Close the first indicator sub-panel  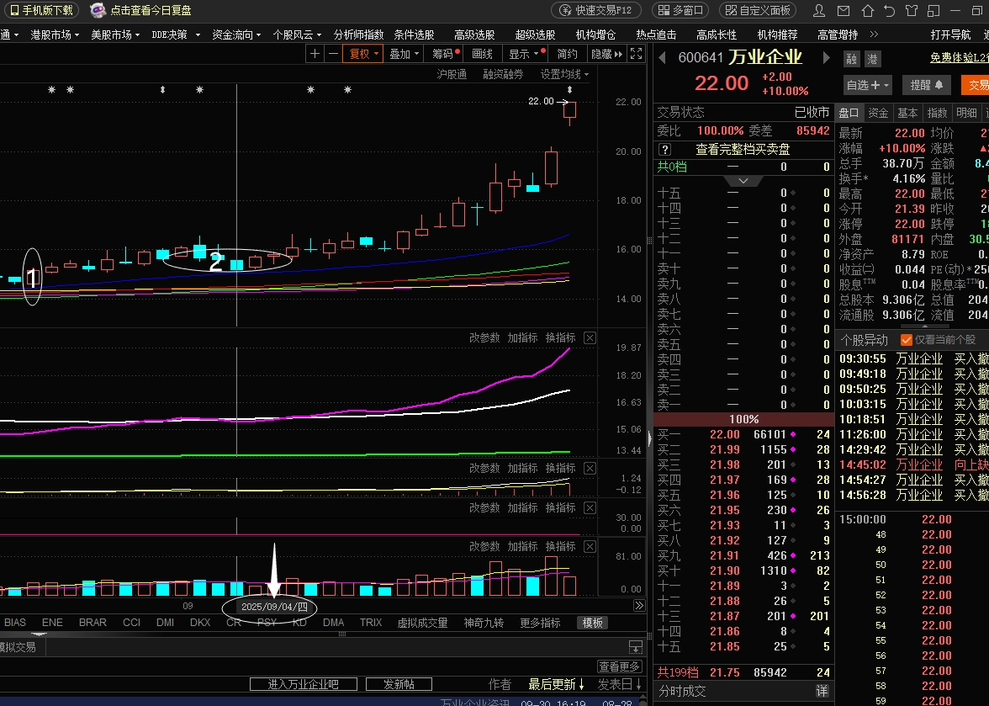coord(590,338)
